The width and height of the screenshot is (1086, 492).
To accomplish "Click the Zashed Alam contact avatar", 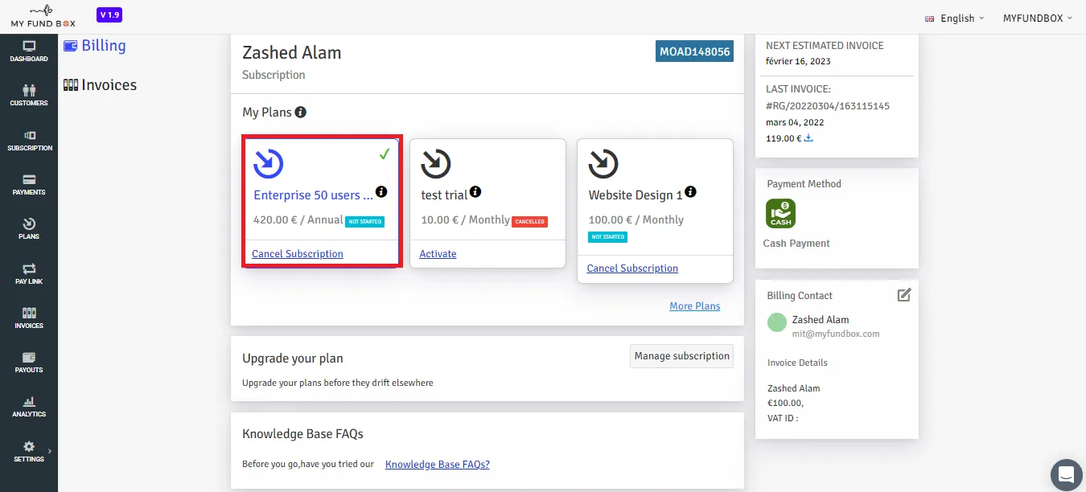I will pos(777,322).
